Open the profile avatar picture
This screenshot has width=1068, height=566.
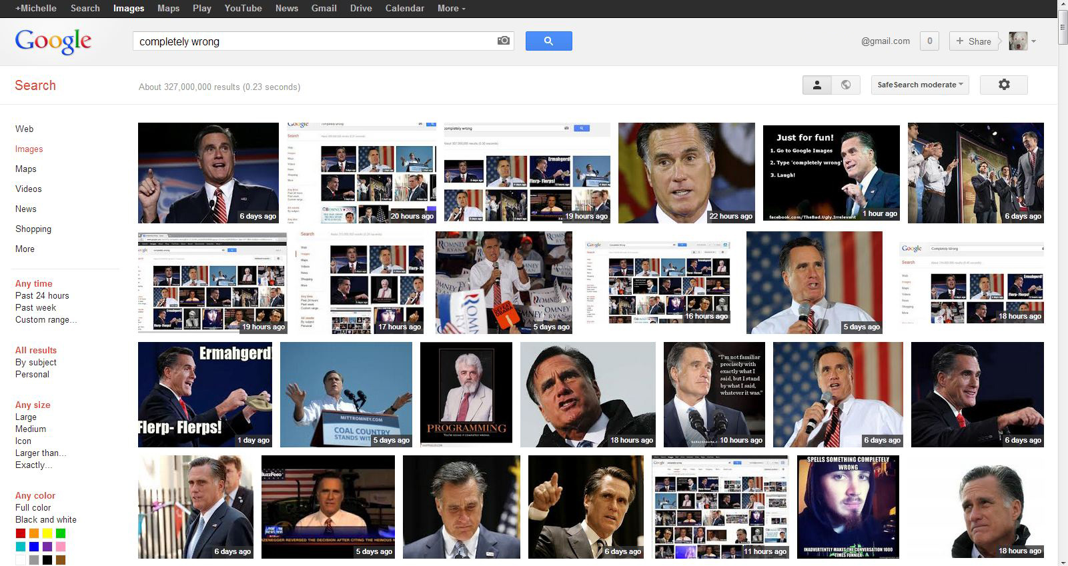[1017, 41]
